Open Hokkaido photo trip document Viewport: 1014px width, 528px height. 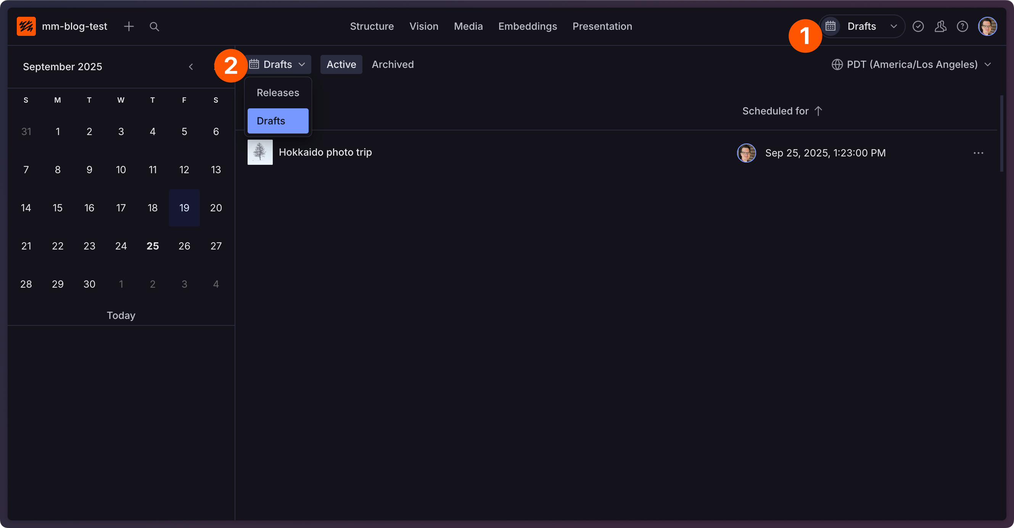pyautogui.click(x=325, y=152)
